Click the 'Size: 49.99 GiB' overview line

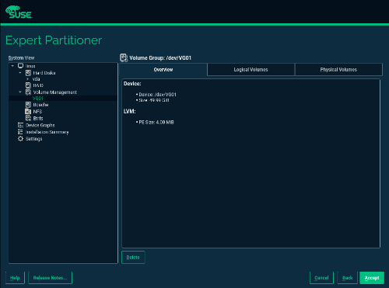(154, 100)
